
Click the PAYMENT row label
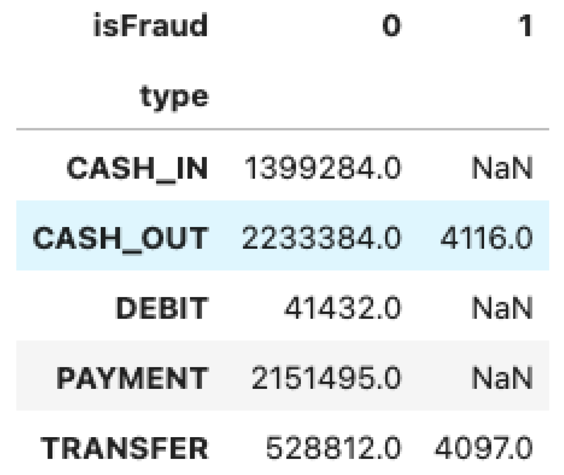132,378
